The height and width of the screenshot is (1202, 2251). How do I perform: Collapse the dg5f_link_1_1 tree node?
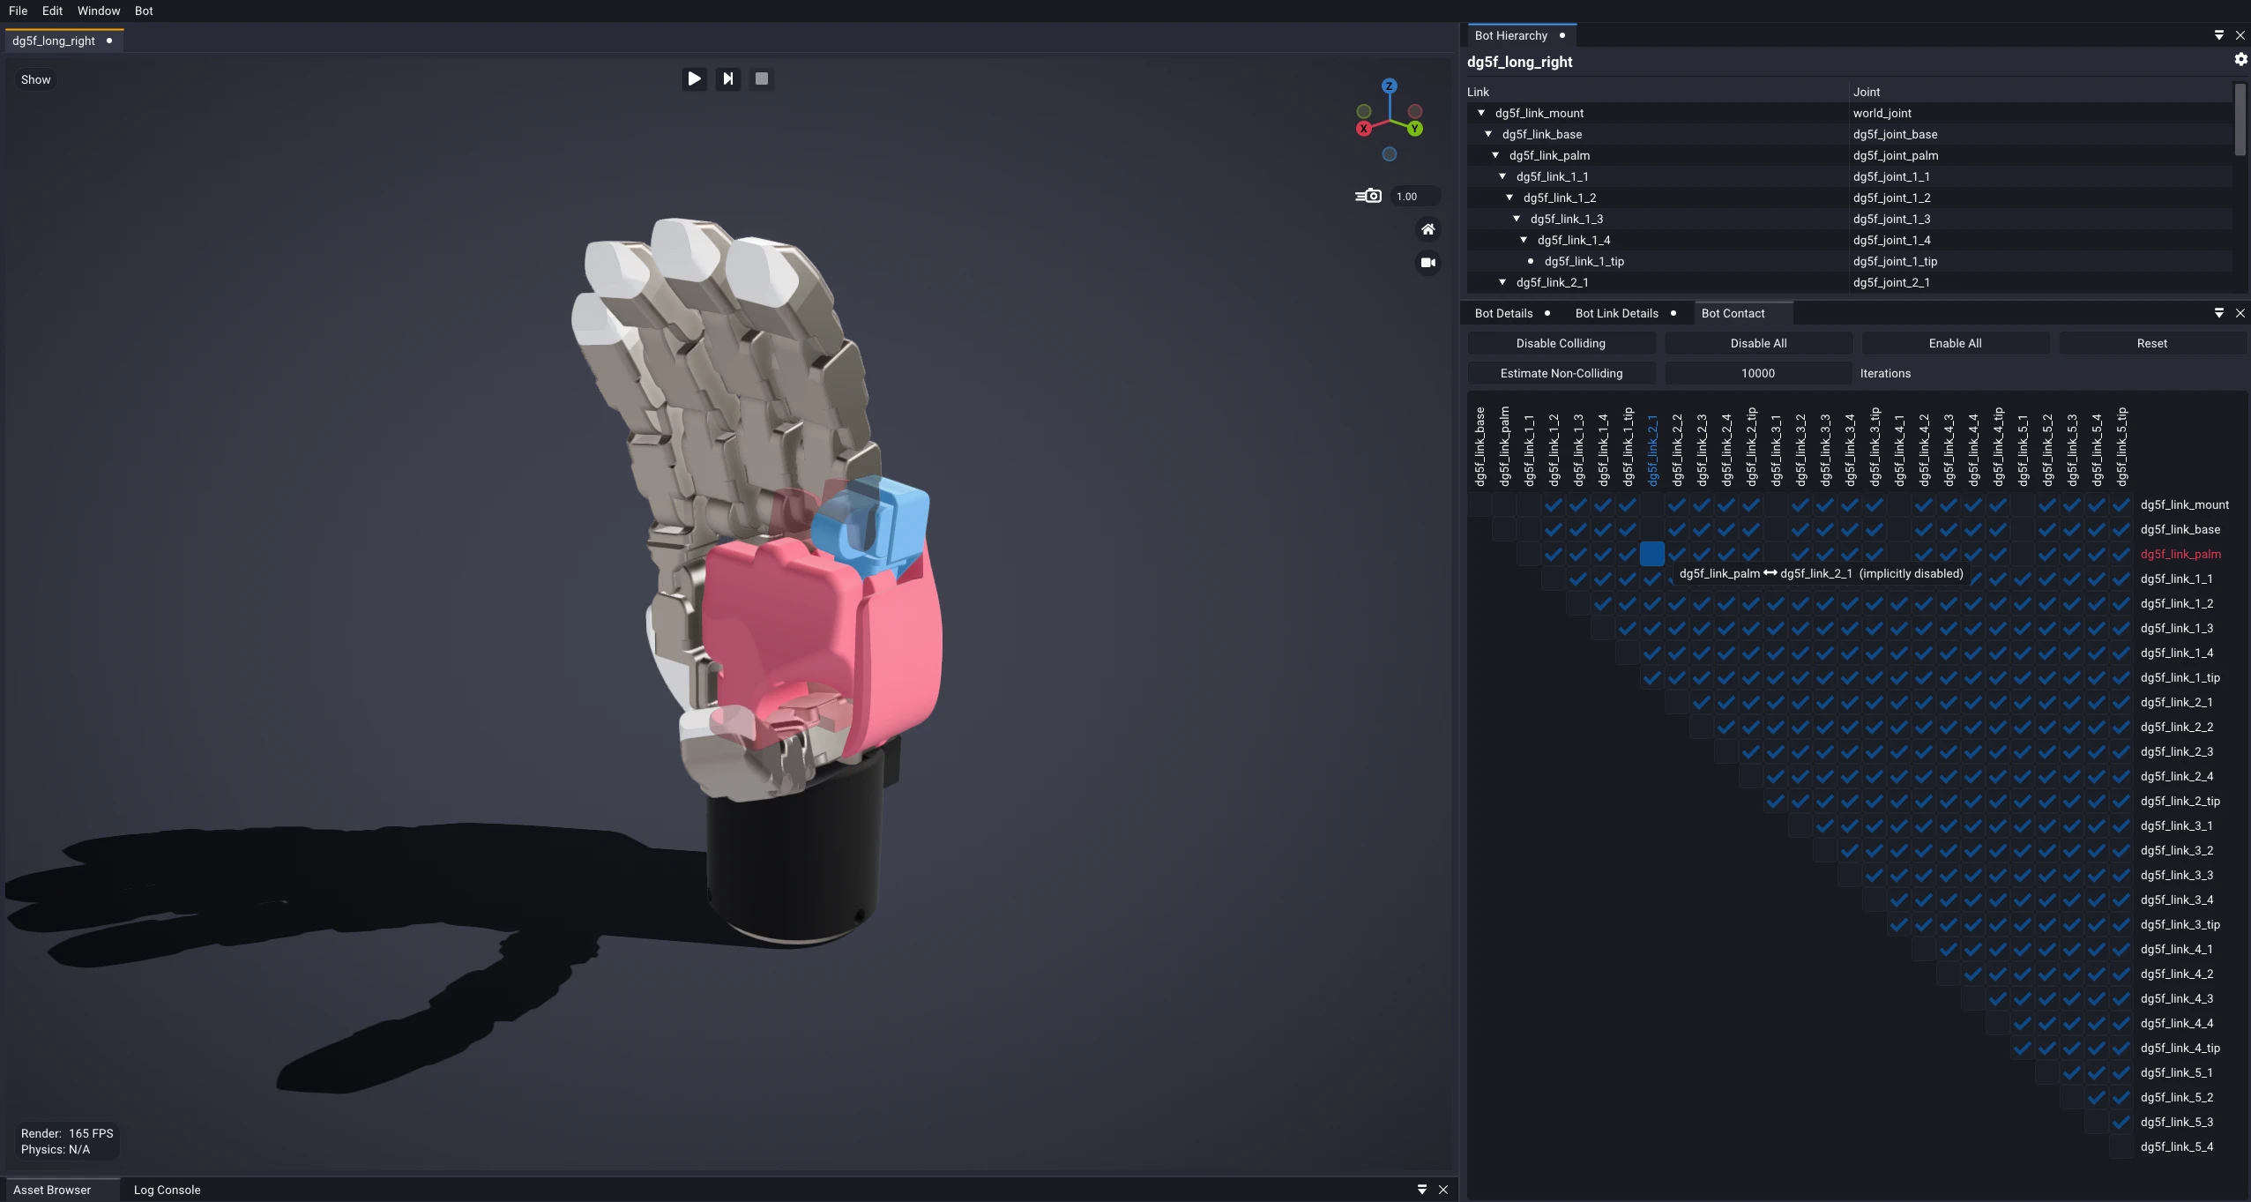[1502, 176]
